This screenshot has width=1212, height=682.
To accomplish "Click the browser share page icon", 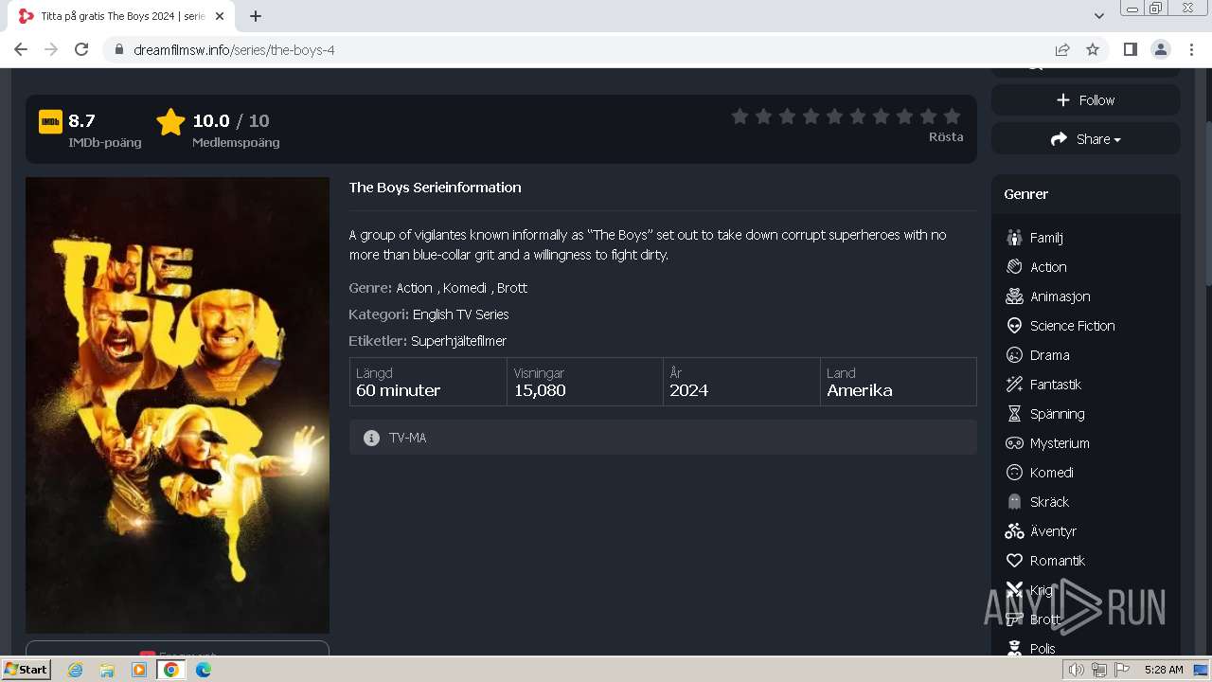I will pyautogui.click(x=1062, y=49).
